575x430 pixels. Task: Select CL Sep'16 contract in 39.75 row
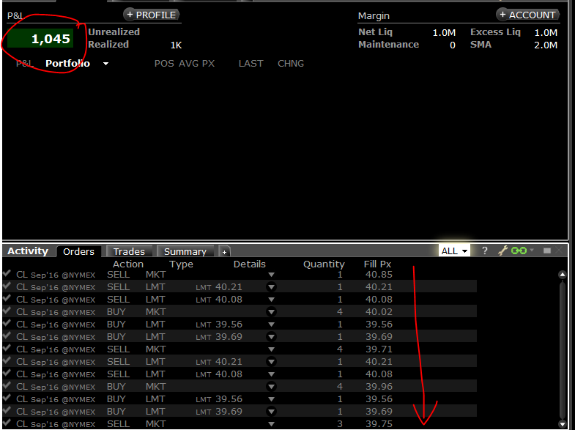tap(56, 424)
